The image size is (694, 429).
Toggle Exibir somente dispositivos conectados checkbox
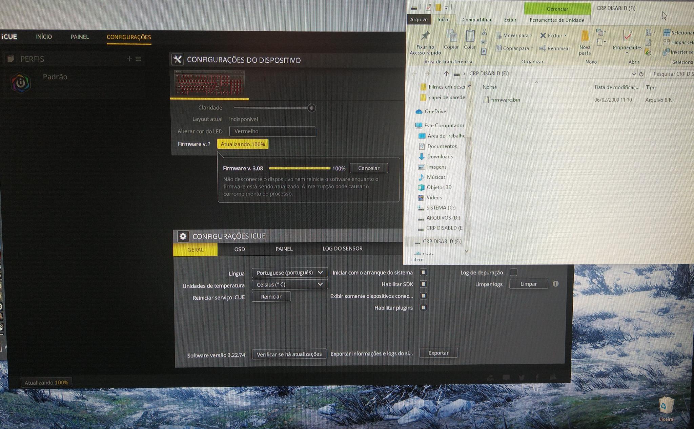424,296
